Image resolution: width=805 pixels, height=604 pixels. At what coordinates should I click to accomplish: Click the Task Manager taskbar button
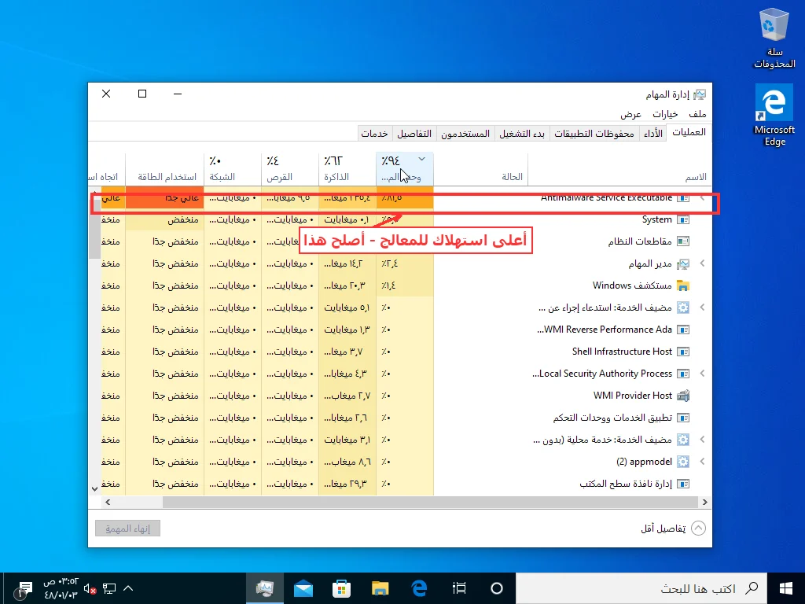[x=265, y=588]
